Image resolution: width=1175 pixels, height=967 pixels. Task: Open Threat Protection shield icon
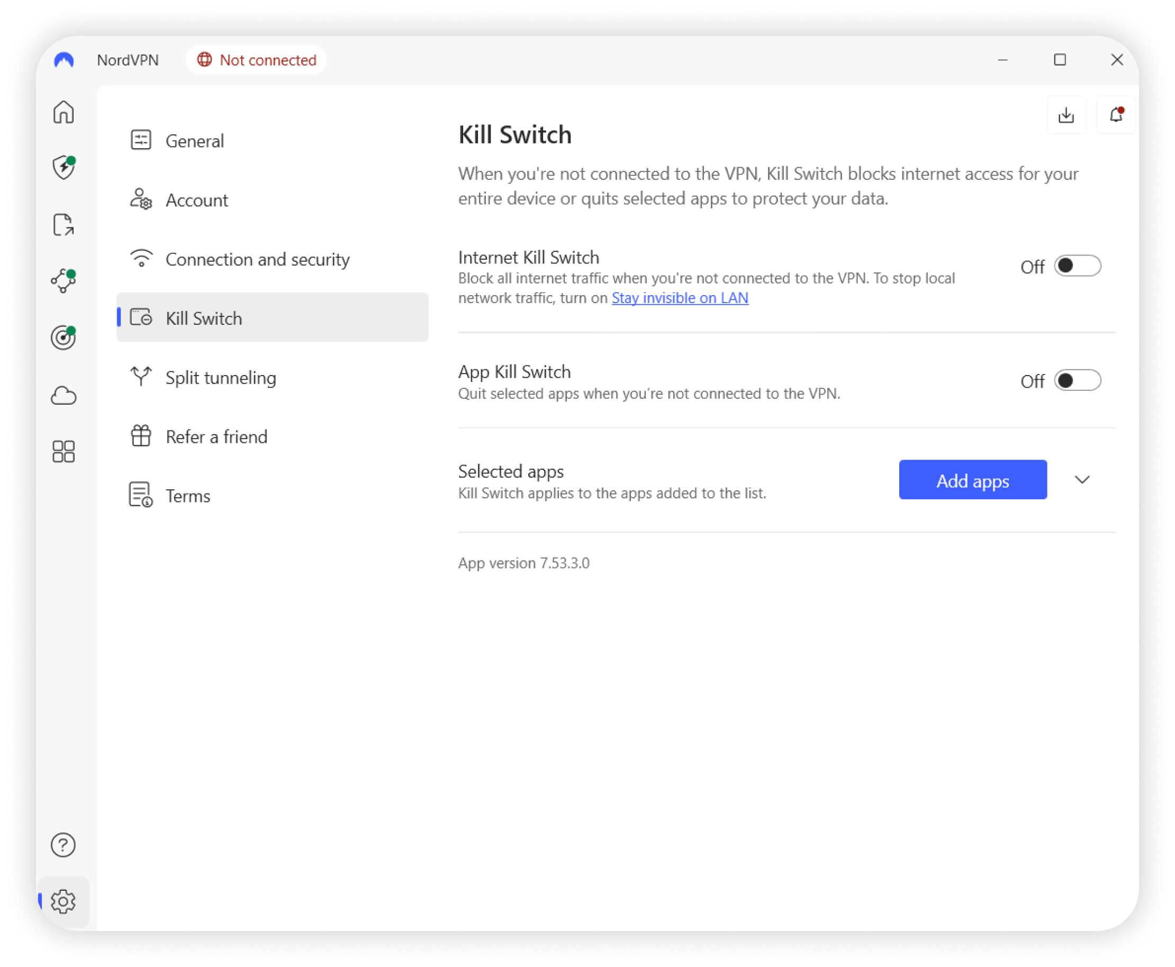tap(64, 168)
